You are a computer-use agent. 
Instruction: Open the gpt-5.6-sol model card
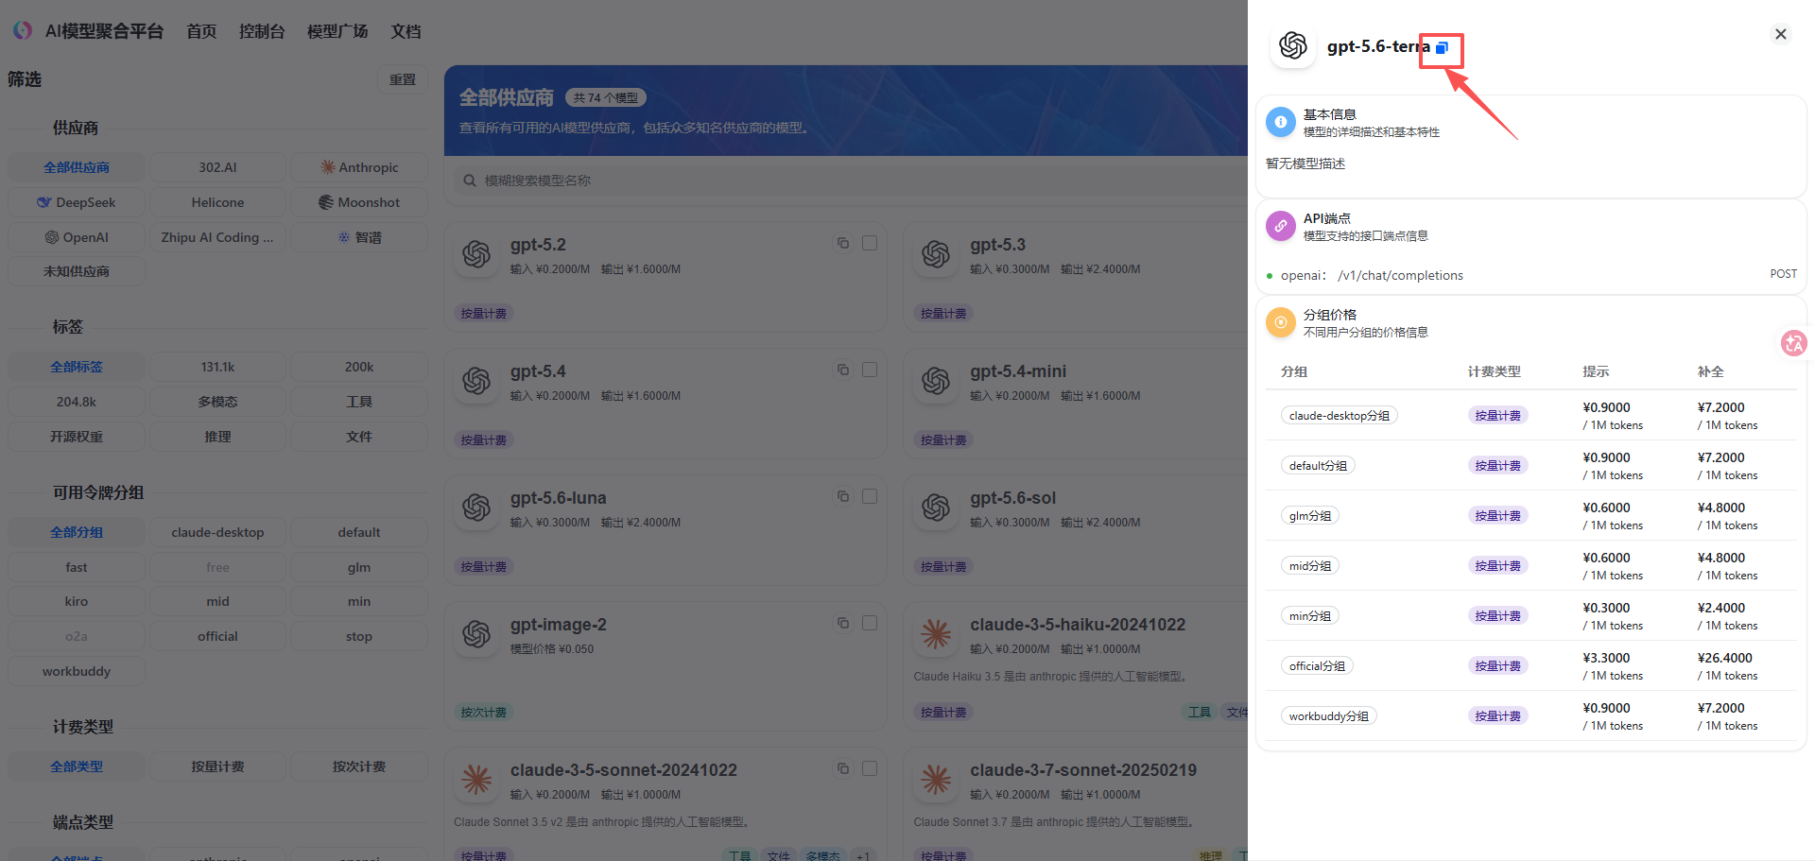pos(1076,530)
